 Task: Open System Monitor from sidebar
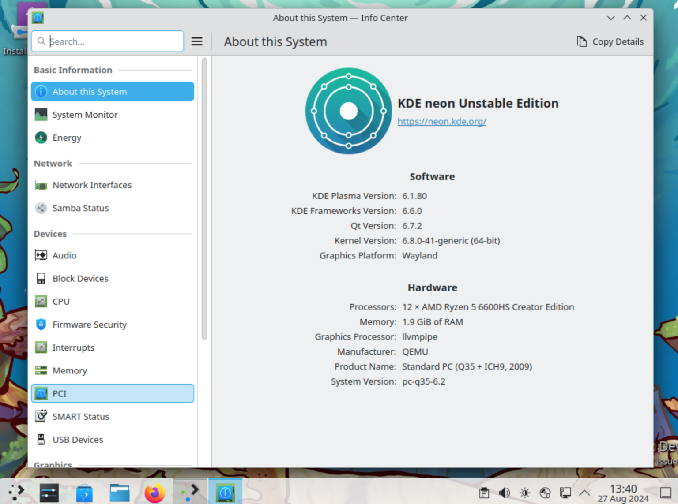click(85, 115)
